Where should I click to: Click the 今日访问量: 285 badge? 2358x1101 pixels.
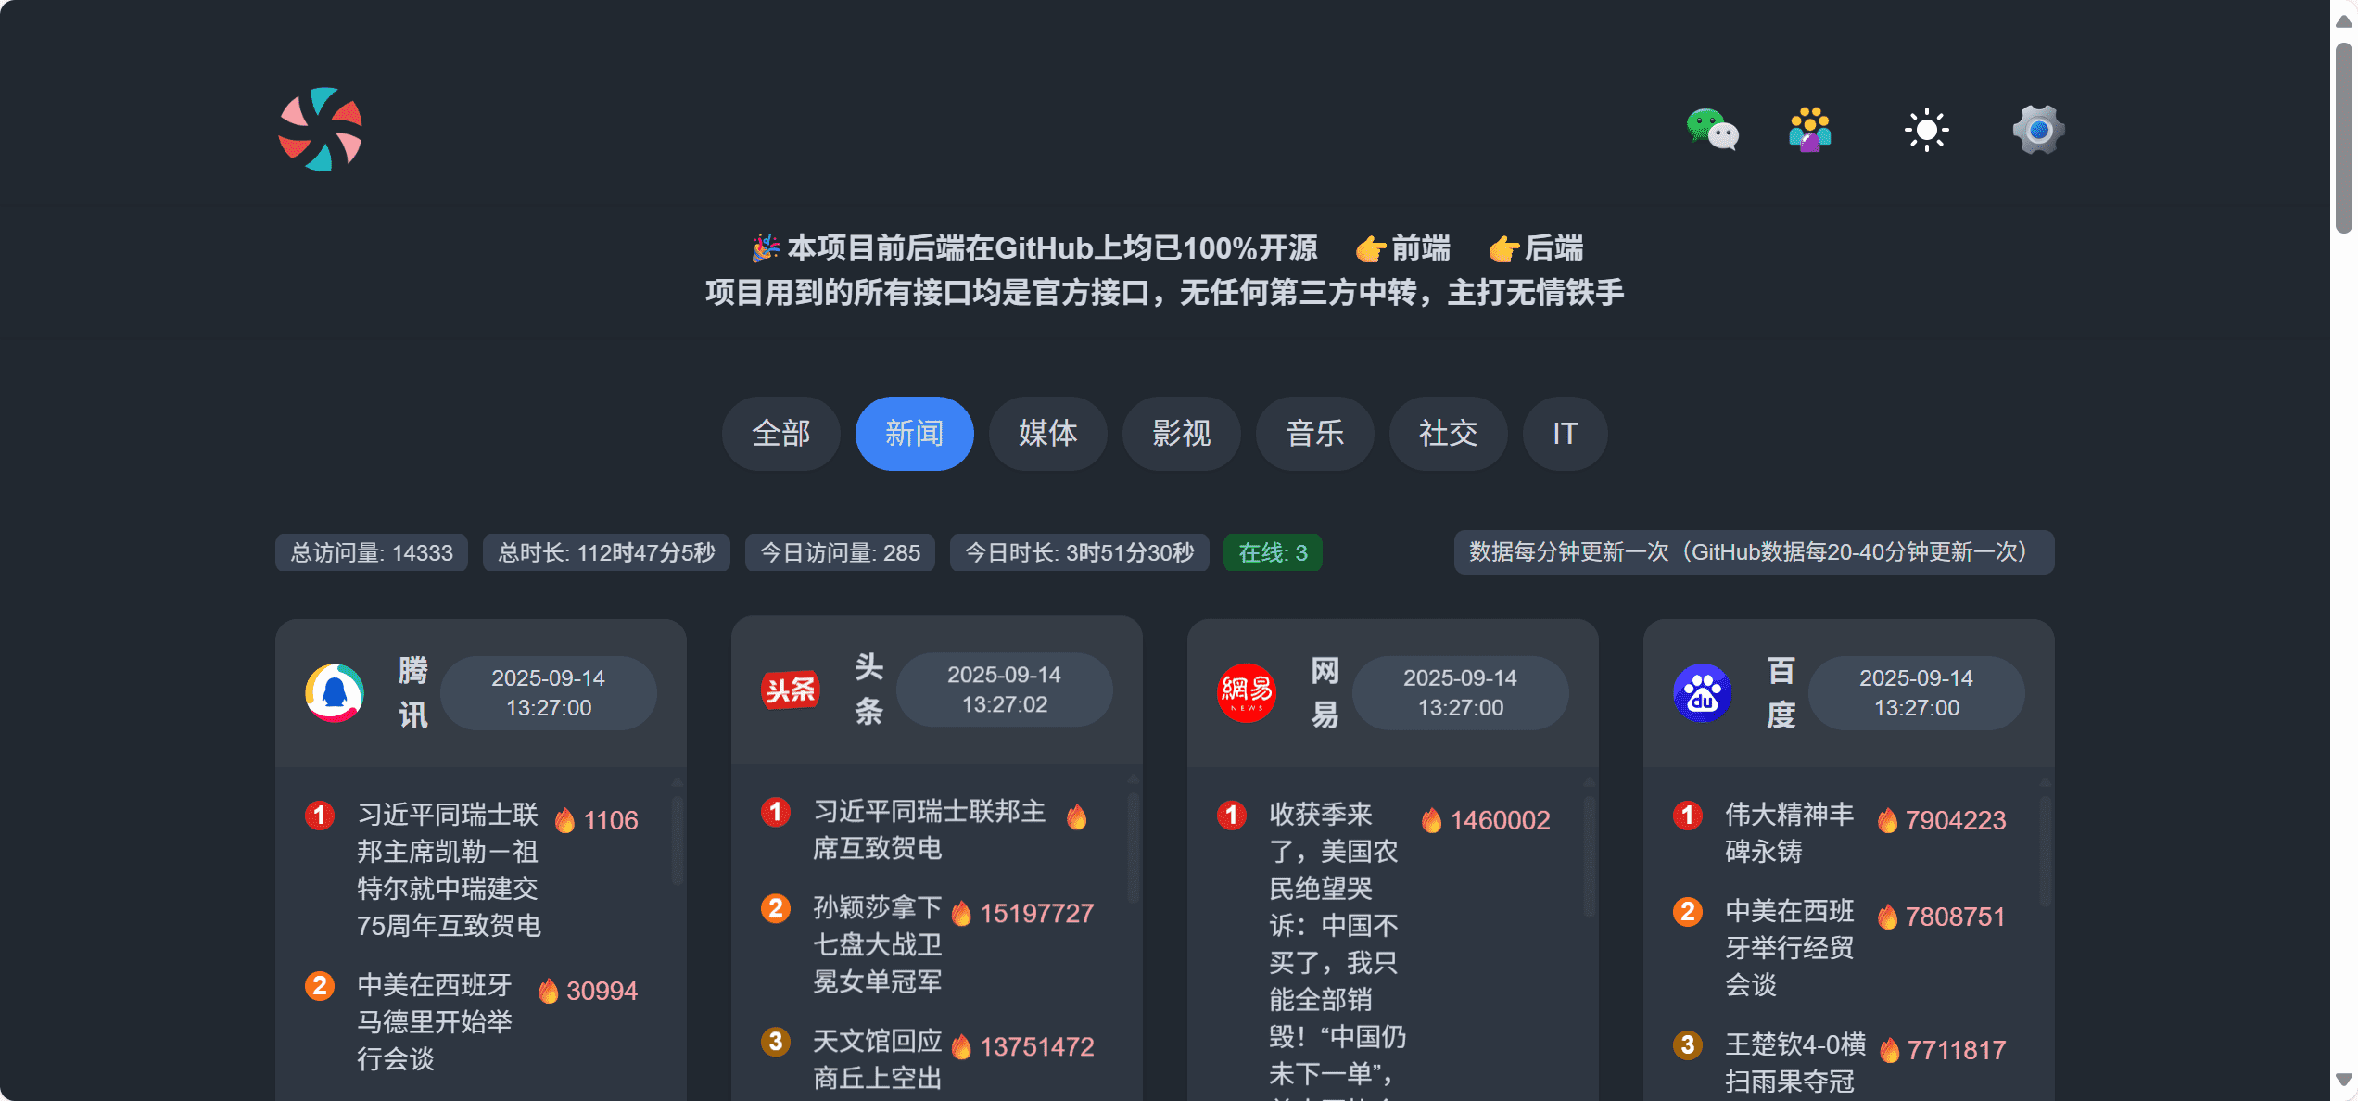click(x=840, y=552)
